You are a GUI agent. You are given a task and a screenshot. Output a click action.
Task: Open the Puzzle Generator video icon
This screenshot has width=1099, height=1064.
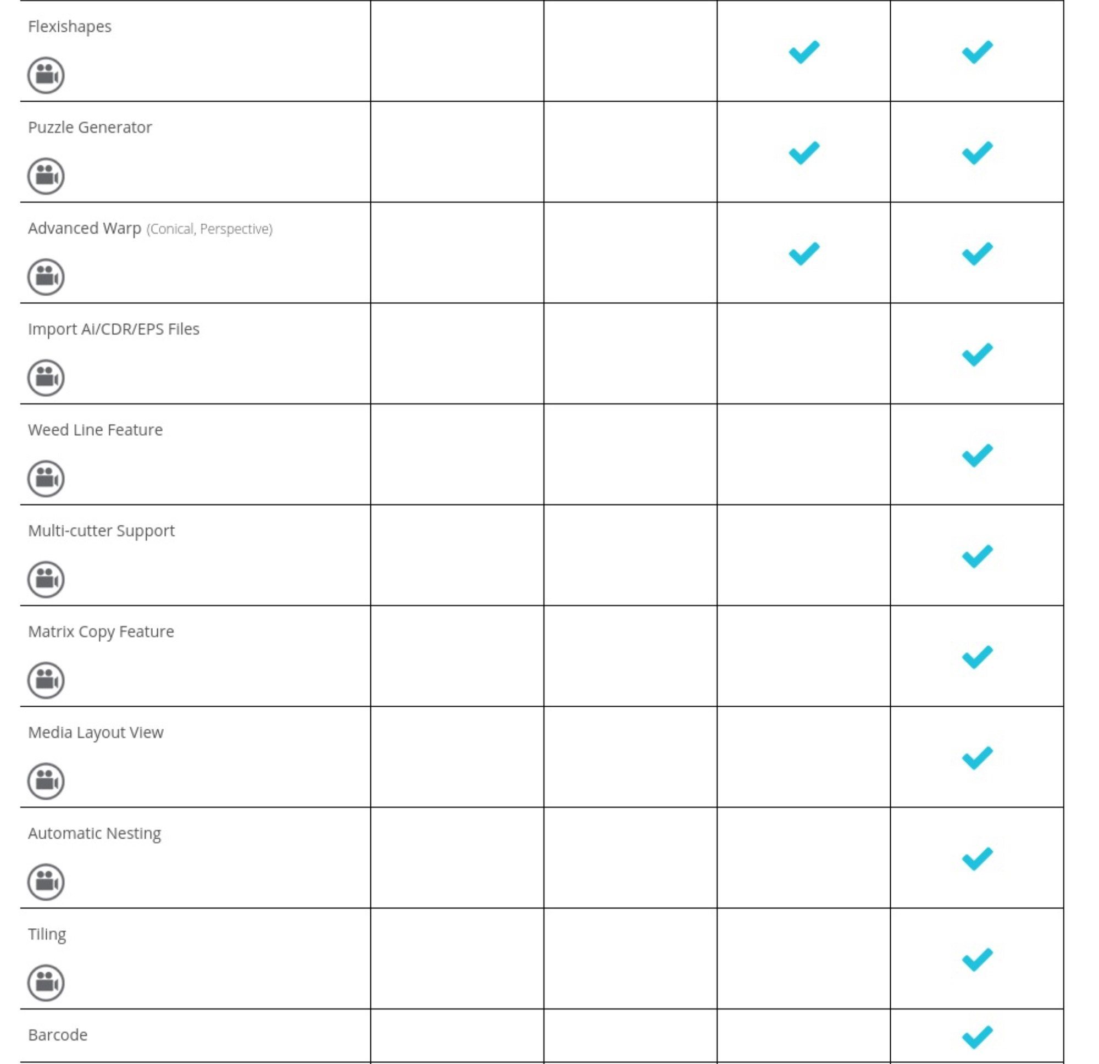click(46, 176)
